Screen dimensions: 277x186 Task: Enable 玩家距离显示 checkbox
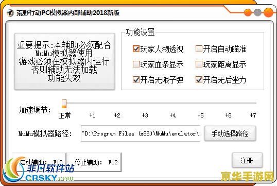pyautogui.click(x=199, y=64)
